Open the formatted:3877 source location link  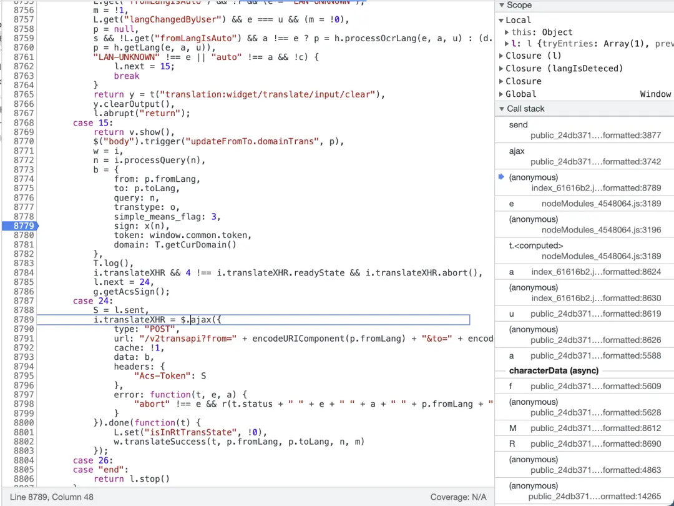click(587, 135)
